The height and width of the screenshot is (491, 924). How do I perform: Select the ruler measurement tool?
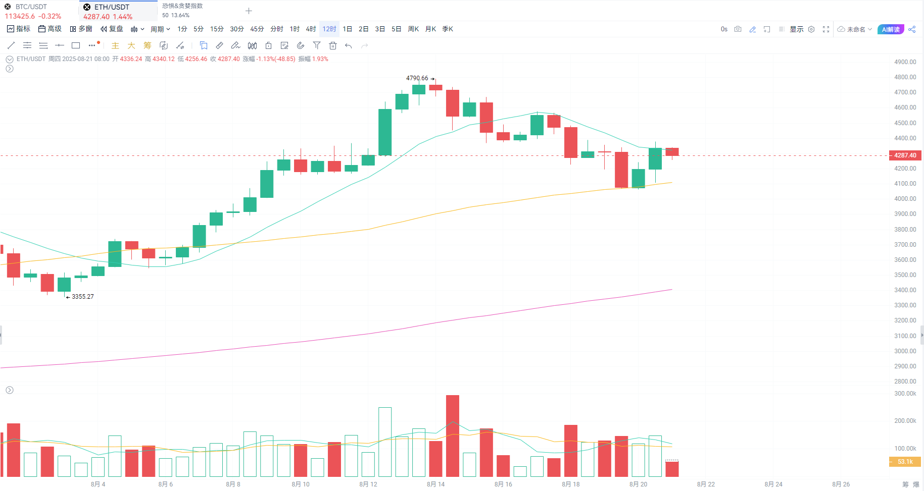click(x=219, y=45)
